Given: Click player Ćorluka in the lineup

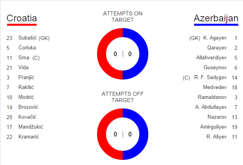Looking at the screenshot, I should [x=27, y=48].
